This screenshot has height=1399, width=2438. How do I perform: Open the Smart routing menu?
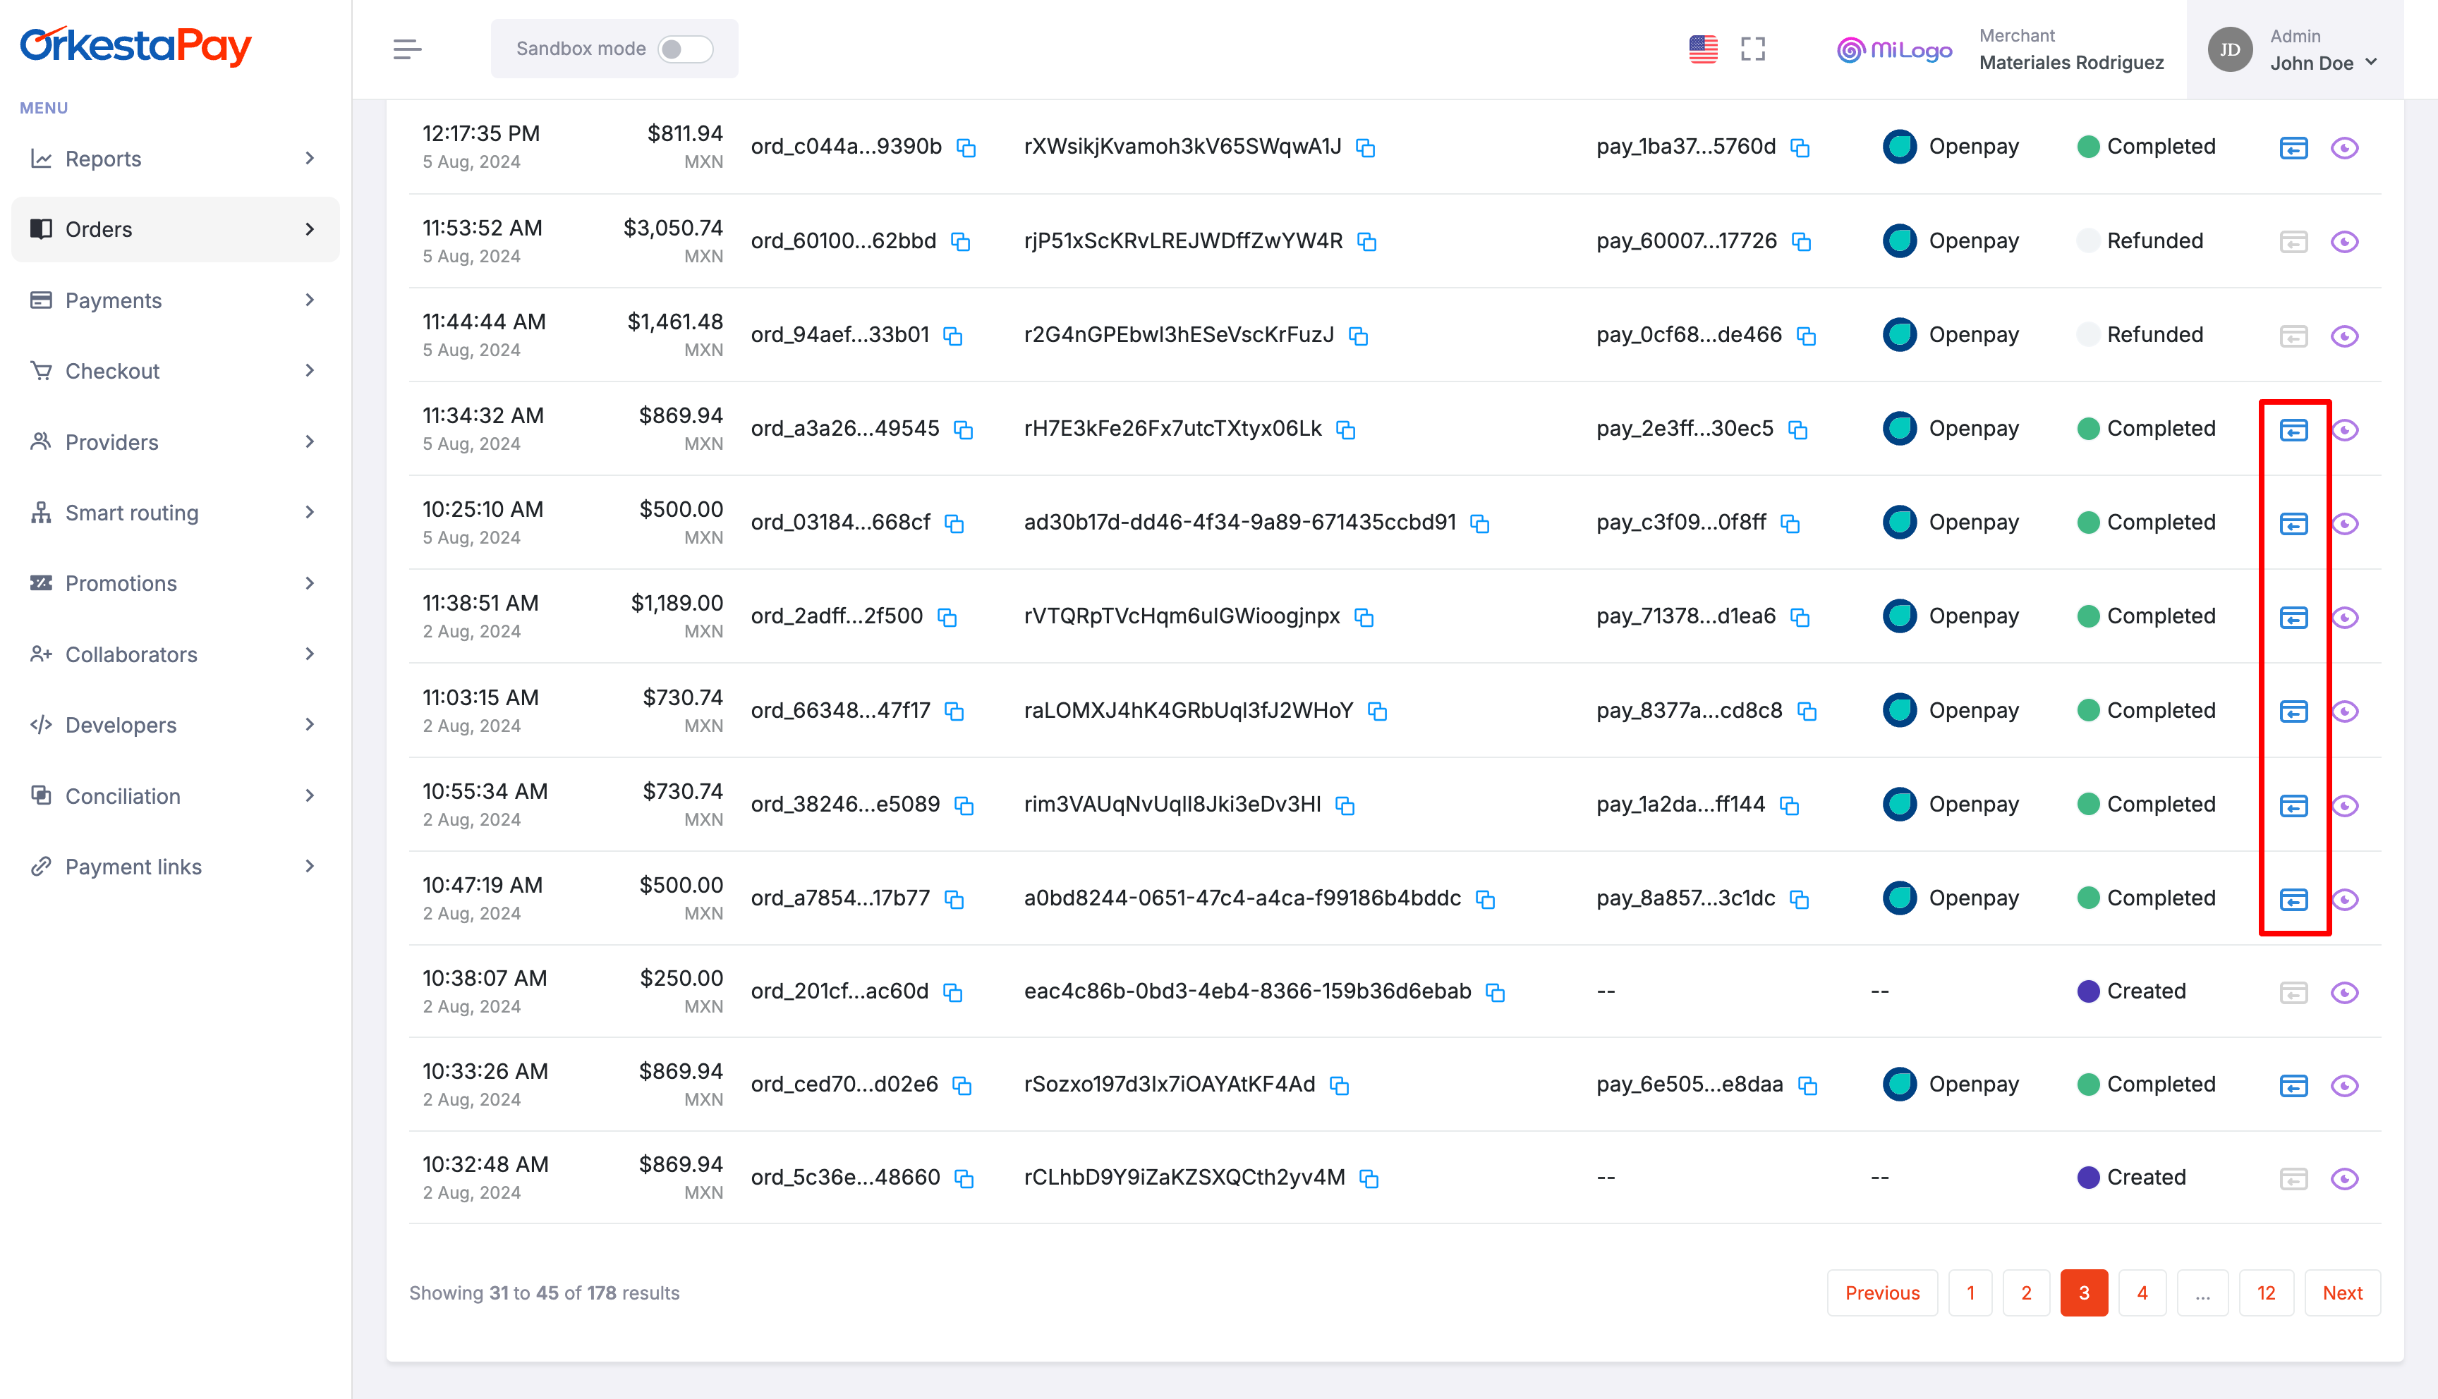point(175,512)
